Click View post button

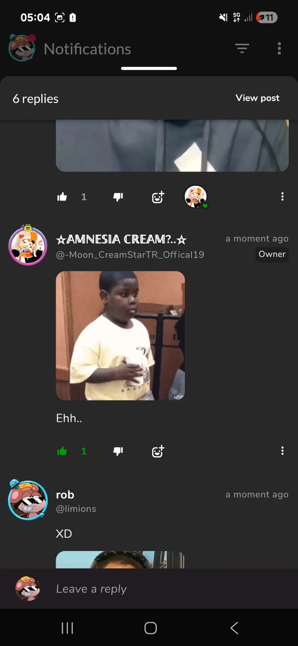(258, 98)
